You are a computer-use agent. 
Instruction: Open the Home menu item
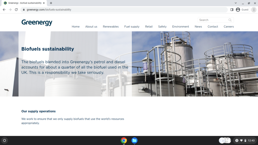click(76, 27)
